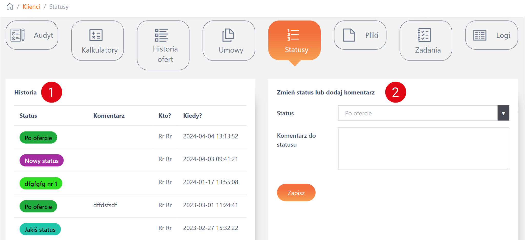Click the bright green dfgfgfg nr 1 badge
This screenshot has width=525, height=240.
(41, 184)
